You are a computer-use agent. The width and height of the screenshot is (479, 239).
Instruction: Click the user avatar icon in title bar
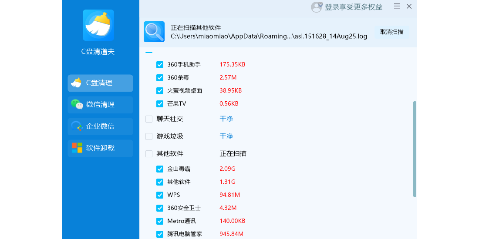coord(317,7)
